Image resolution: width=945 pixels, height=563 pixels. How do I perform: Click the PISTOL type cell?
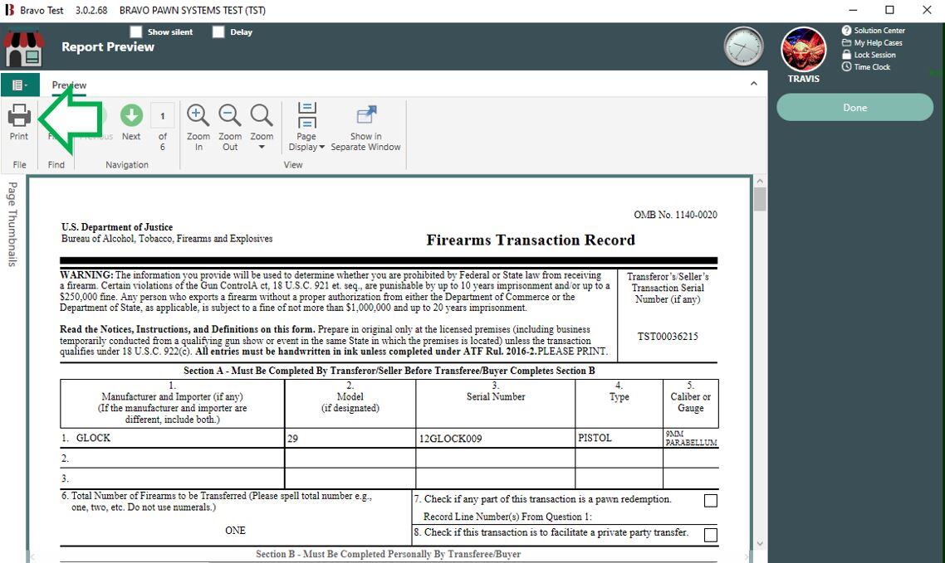click(595, 438)
